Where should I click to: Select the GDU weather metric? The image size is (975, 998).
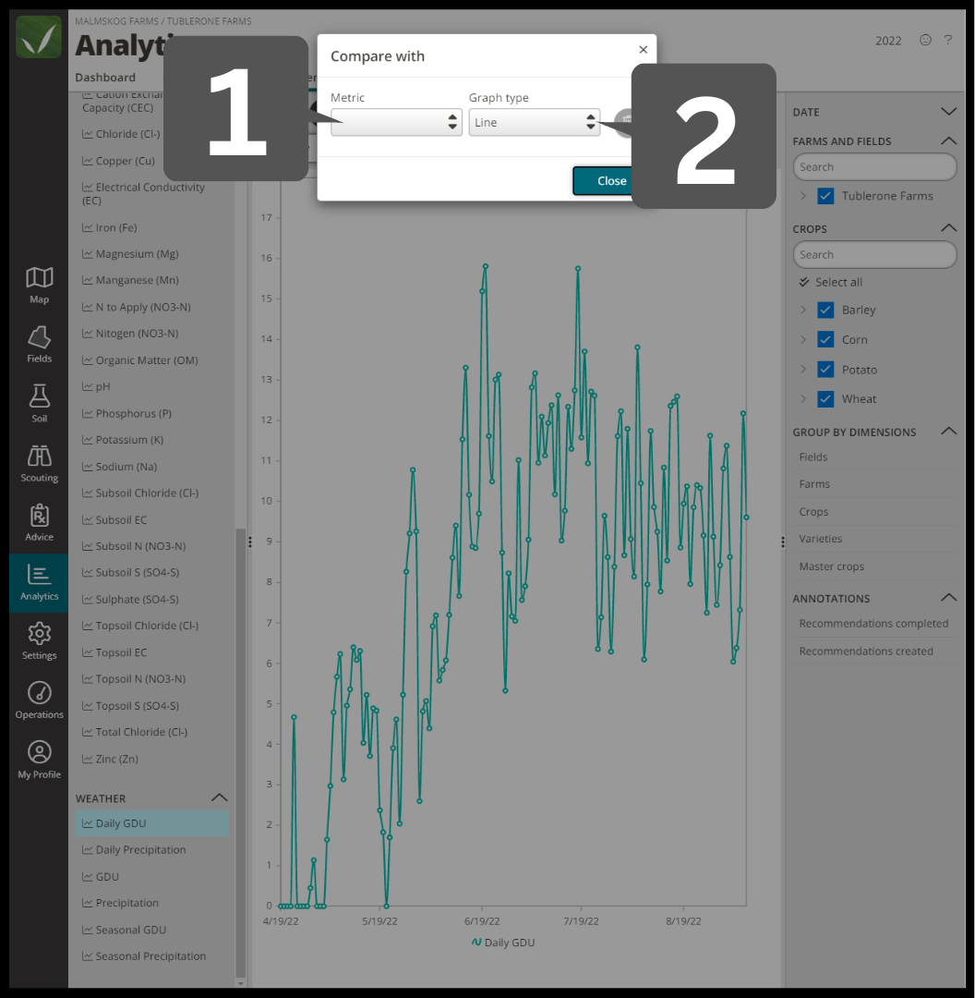click(101, 876)
